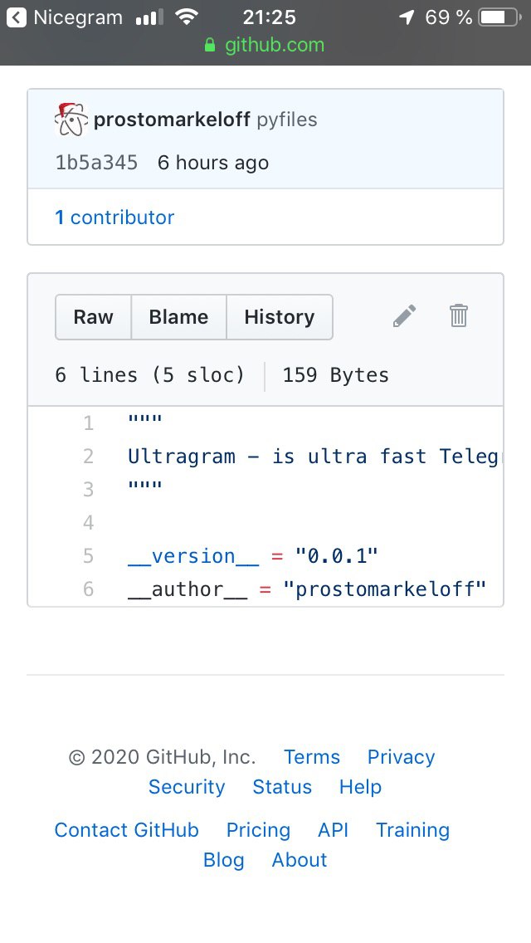Image resolution: width=531 pixels, height=943 pixels.
Task: Show the 1 contributor list
Action: click(114, 217)
